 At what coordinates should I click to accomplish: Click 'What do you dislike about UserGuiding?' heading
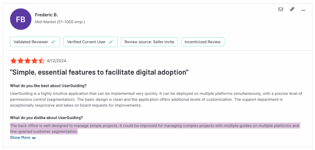(46, 117)
